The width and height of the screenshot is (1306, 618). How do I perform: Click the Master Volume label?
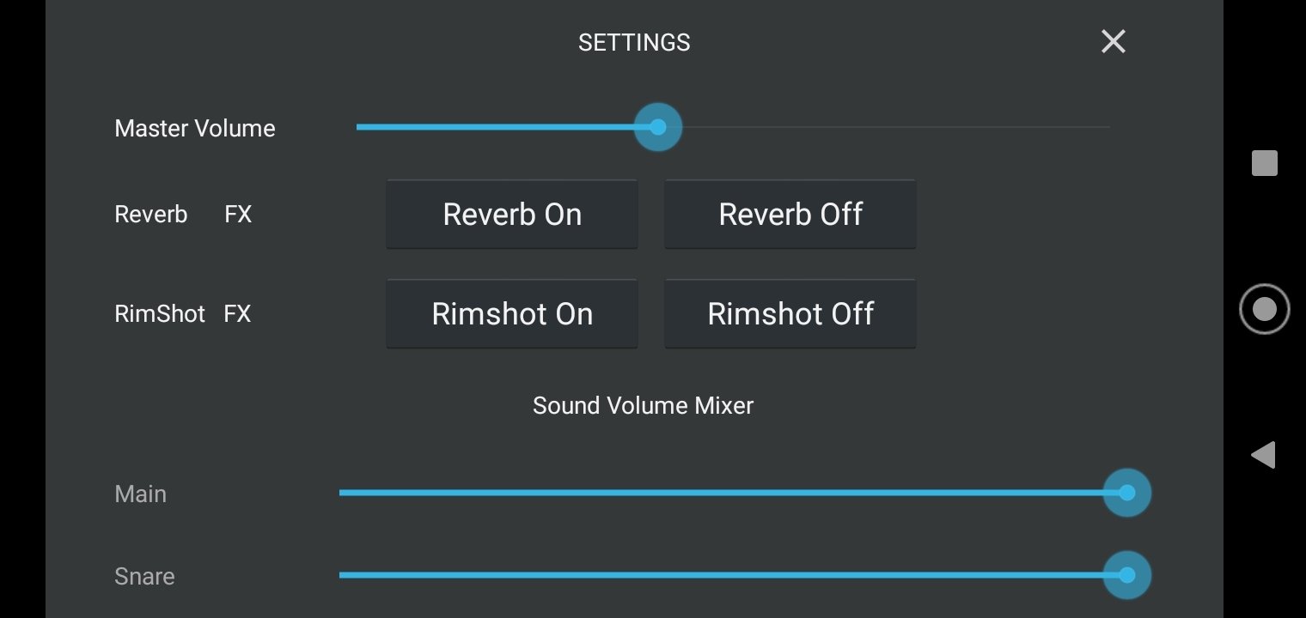tap(195, 128)
